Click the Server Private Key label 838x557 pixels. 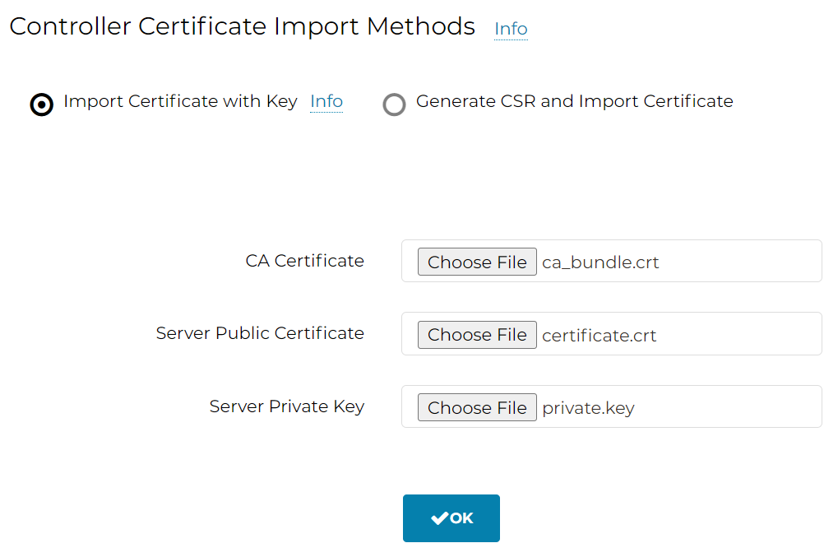tap(287, 406)
